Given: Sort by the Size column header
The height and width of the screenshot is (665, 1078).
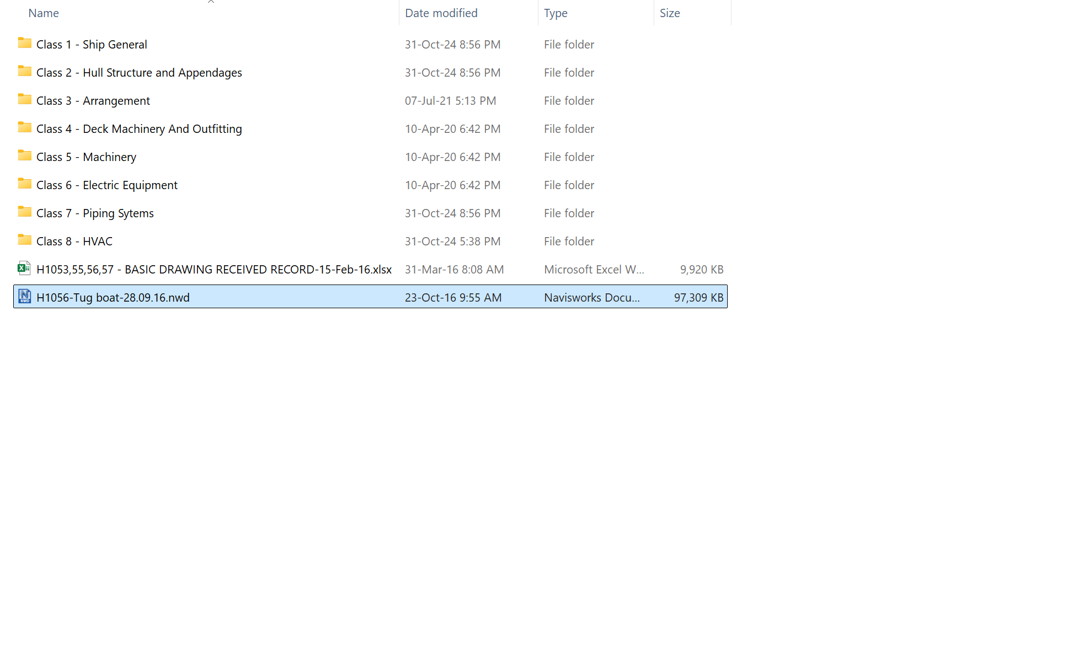Looking at the screenshot, I should [x=670, y=13].
